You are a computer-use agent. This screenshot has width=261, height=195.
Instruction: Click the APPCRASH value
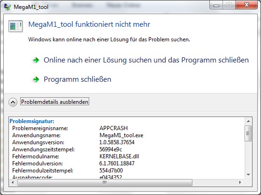click(114, 128)
